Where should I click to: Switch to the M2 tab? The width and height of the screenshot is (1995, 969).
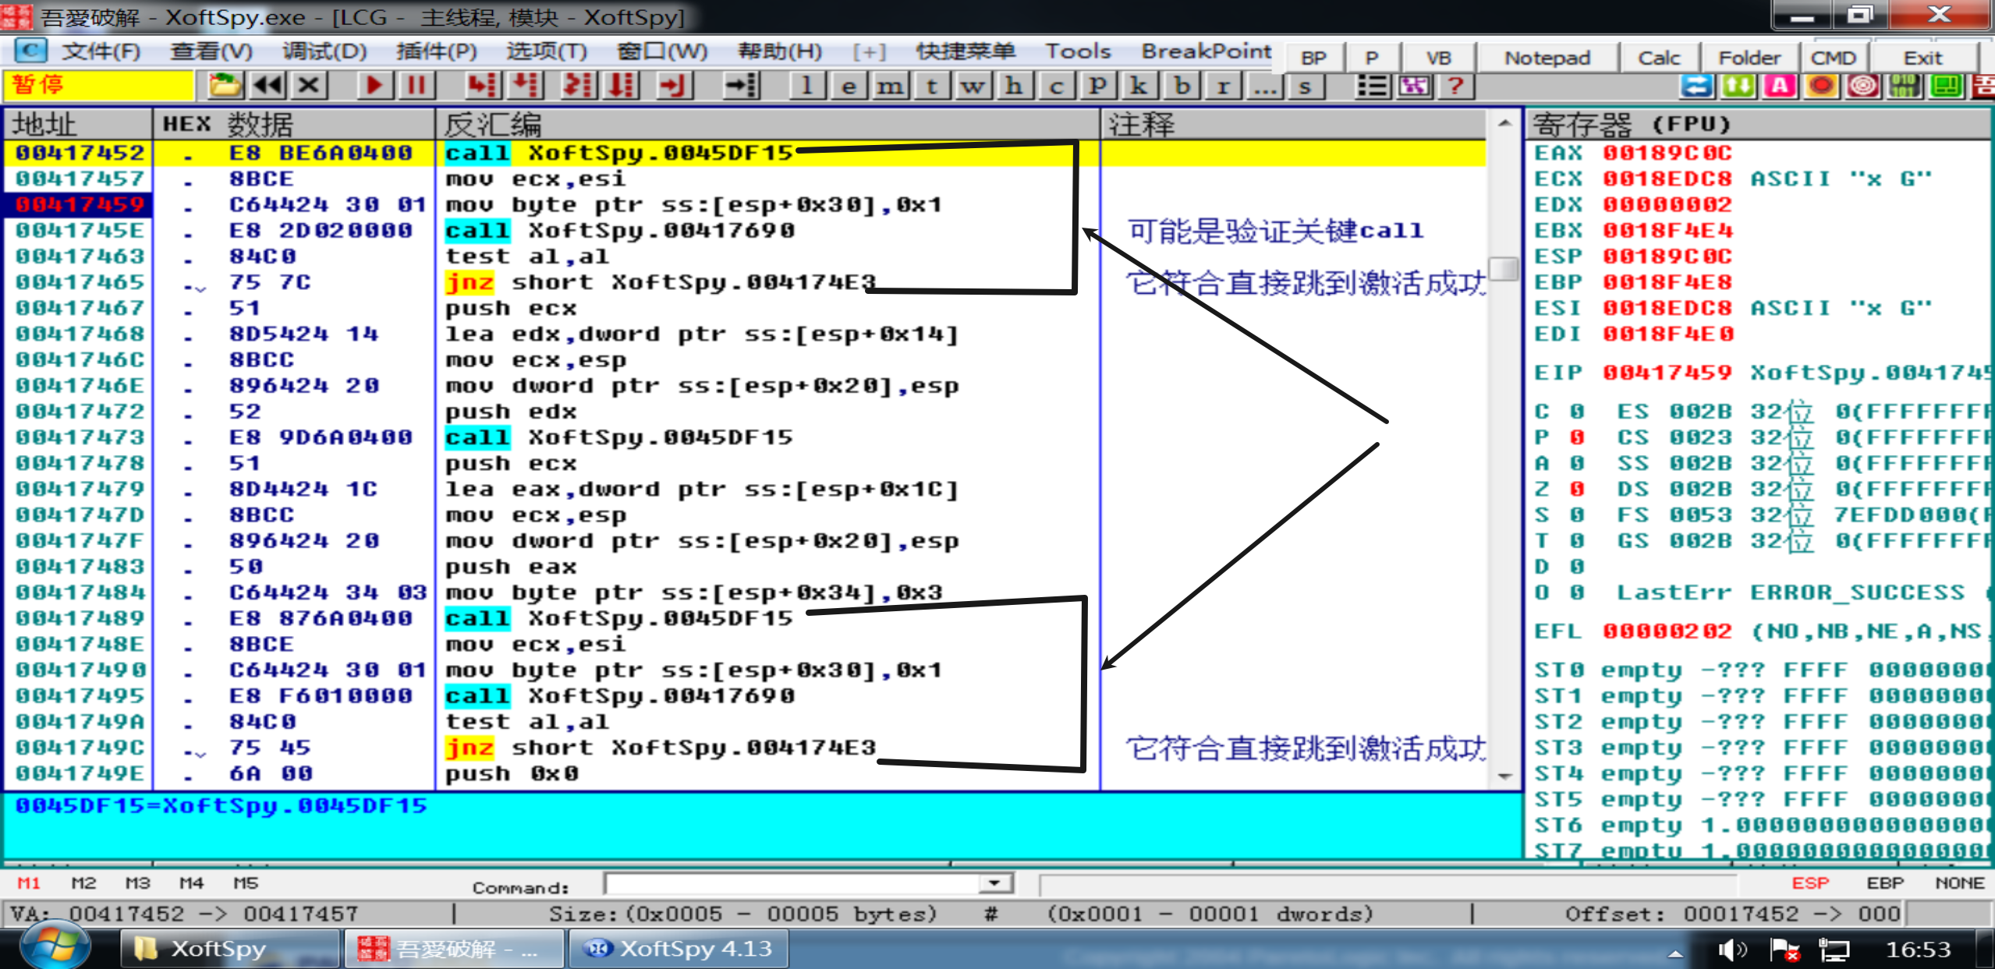click(x=83, y=883)
